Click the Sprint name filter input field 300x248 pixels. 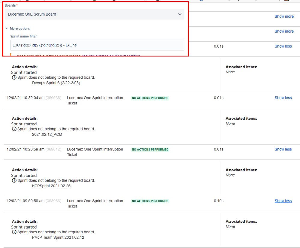pos(97,45)
